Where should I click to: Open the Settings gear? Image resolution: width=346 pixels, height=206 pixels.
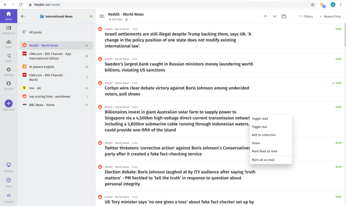[8, 71]
